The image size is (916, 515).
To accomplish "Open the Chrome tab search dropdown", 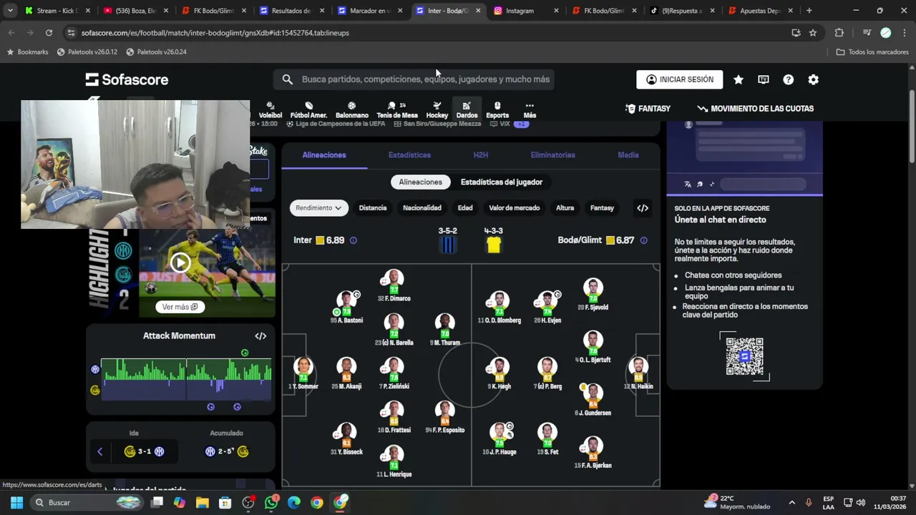I will [x=10, y=11].
